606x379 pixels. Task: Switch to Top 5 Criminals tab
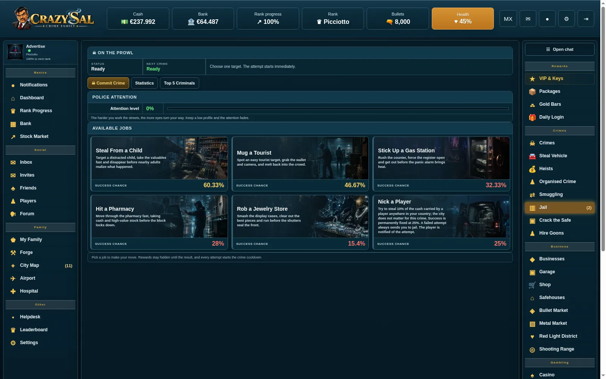click(179, 83)
